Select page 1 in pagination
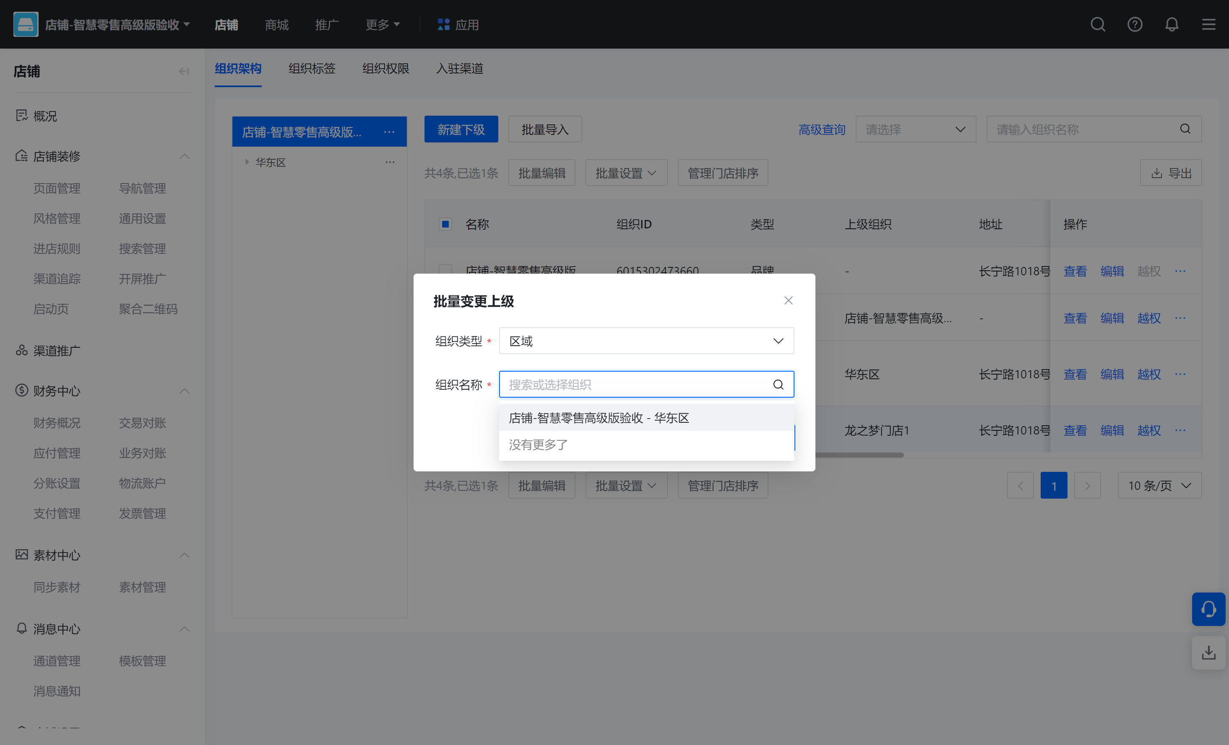 coord(1053,485)
